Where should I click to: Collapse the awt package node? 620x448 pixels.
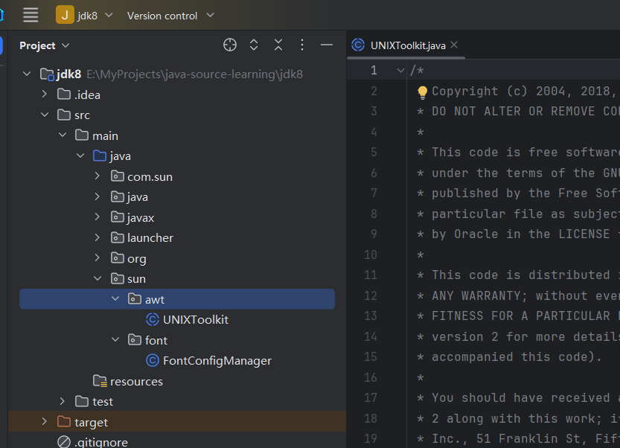point(115,299)
